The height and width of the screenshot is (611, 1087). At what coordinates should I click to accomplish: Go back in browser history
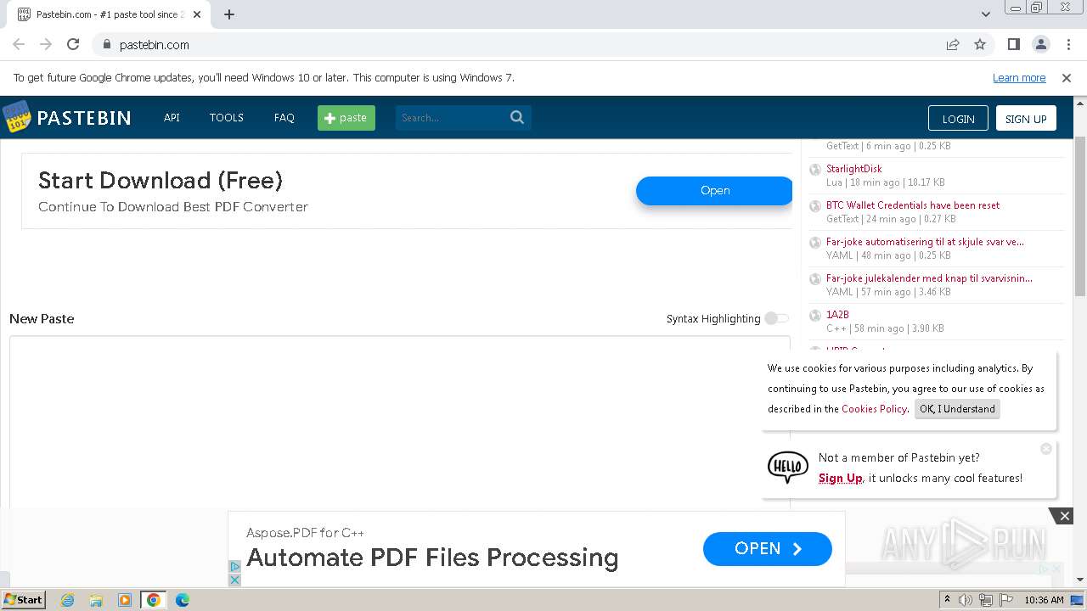19,45
